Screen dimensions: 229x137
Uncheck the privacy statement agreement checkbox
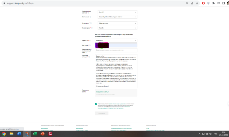point(96,104)
